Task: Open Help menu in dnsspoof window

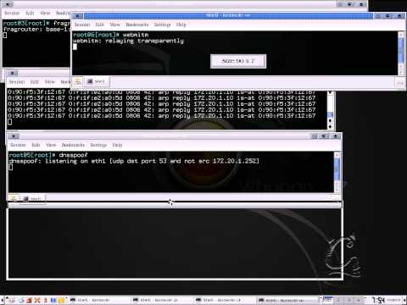Action: coord(117,145)
